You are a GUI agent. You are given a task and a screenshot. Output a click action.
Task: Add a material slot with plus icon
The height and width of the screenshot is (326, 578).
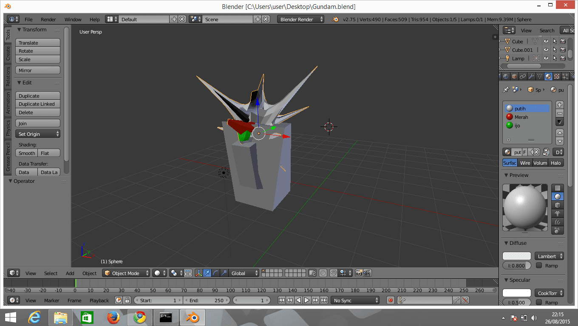(560, 105)
